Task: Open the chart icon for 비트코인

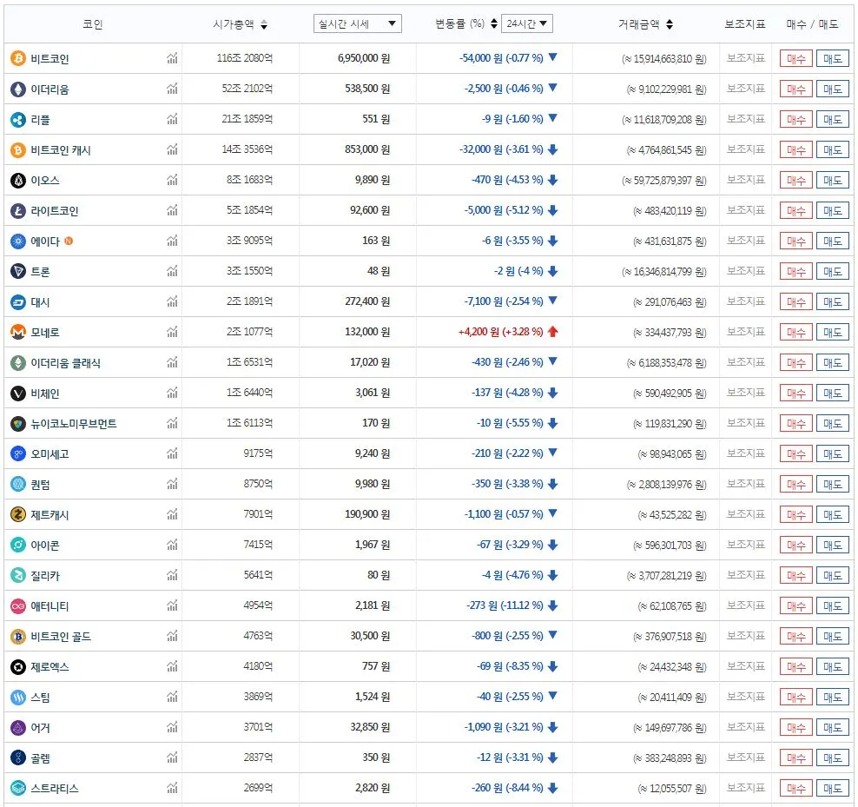Action: 172,58
